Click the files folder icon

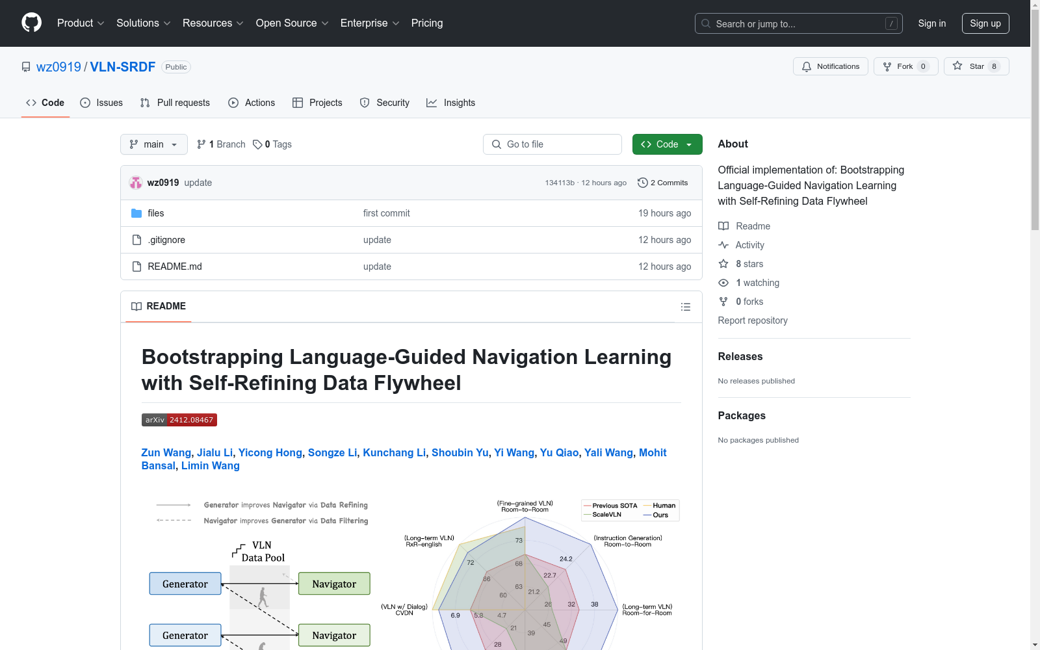(136, 213)
